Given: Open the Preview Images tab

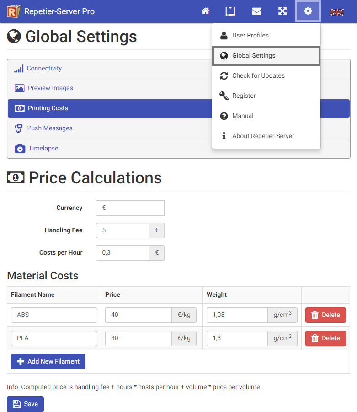Looking at the screenshot, I should 50,88.
